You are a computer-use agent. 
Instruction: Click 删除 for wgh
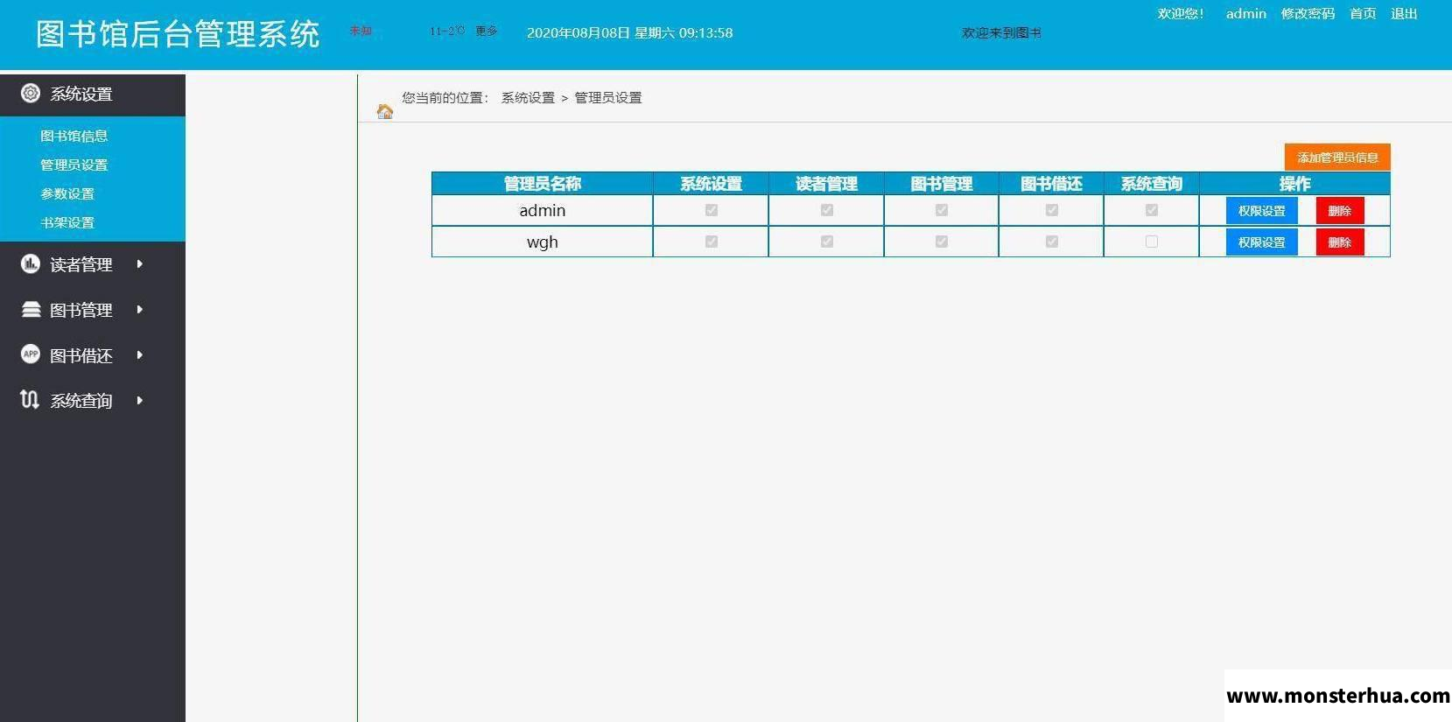pos(1340,242)
